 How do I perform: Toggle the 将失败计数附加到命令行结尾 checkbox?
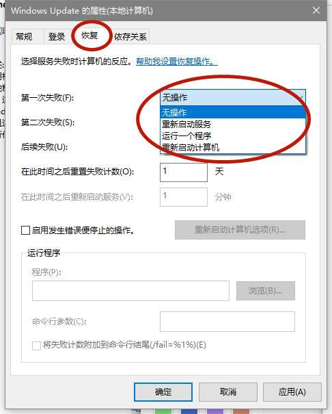(x=36, y=346)
